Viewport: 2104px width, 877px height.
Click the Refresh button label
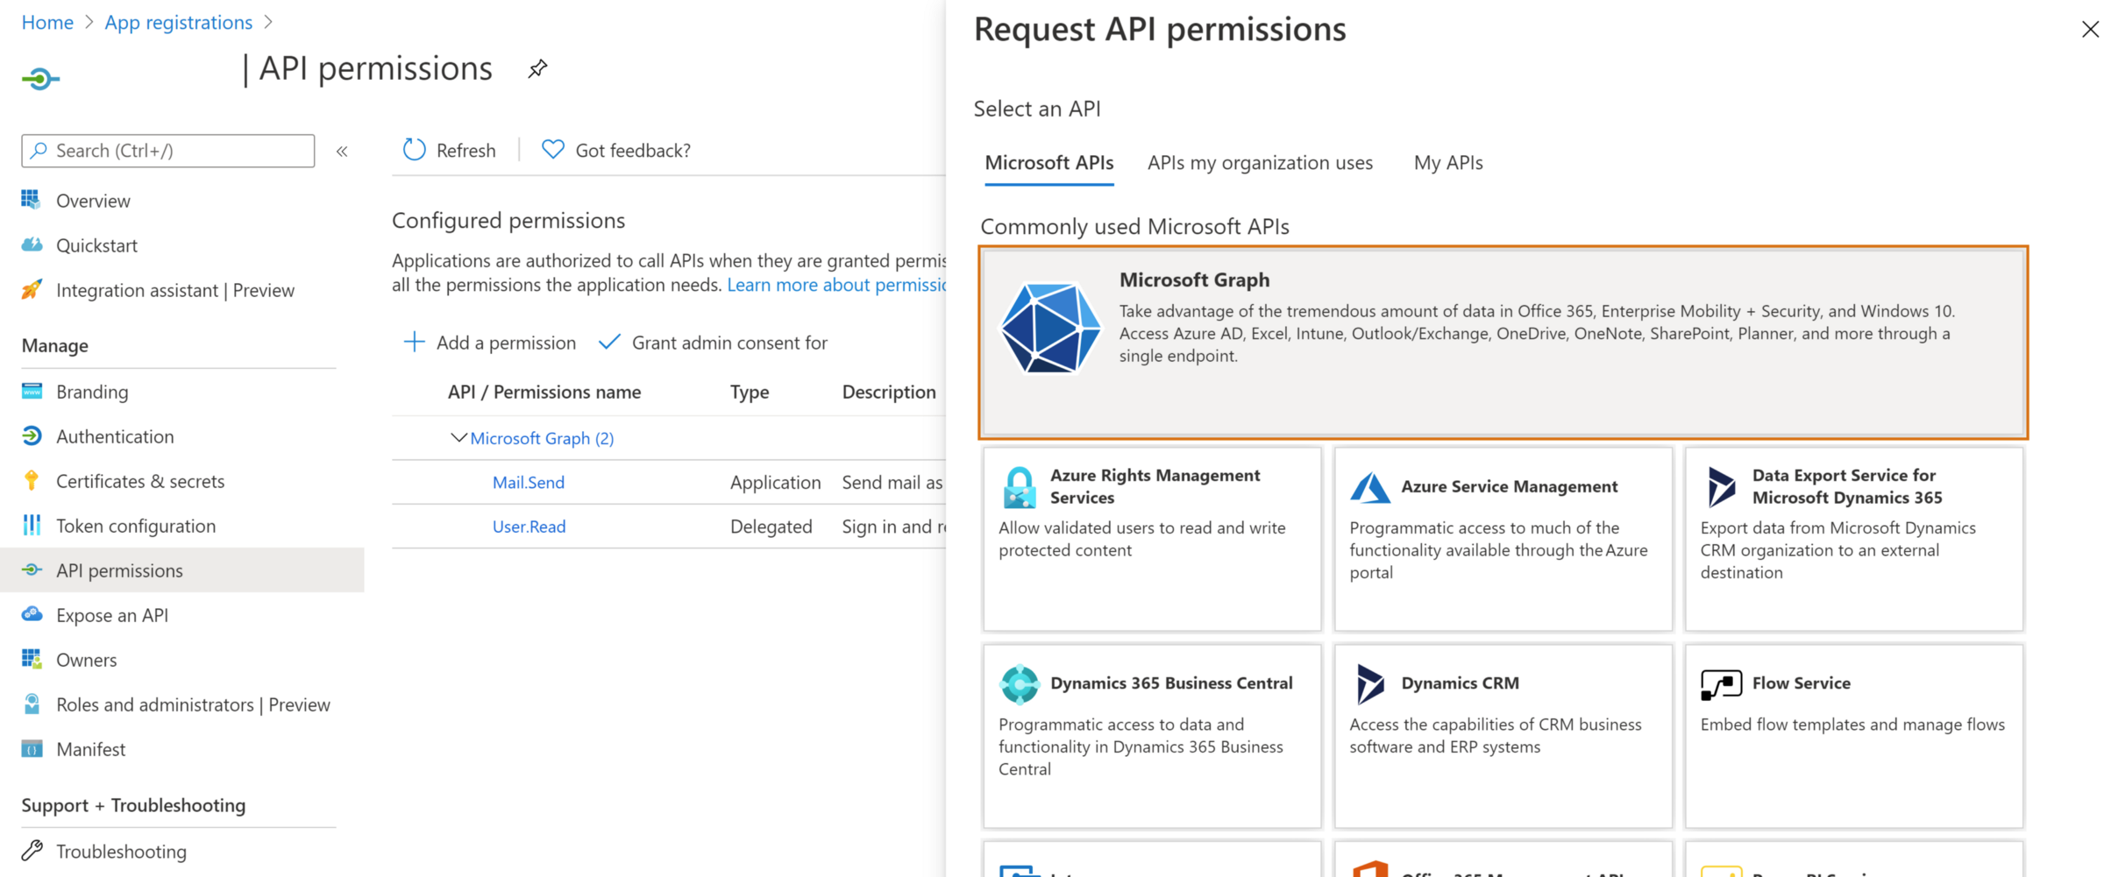[466, 150]
